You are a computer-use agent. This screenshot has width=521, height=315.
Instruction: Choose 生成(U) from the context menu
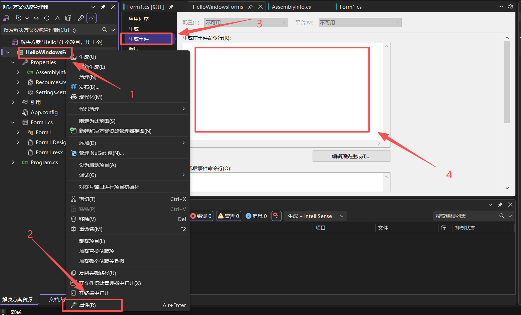point(128,57)
